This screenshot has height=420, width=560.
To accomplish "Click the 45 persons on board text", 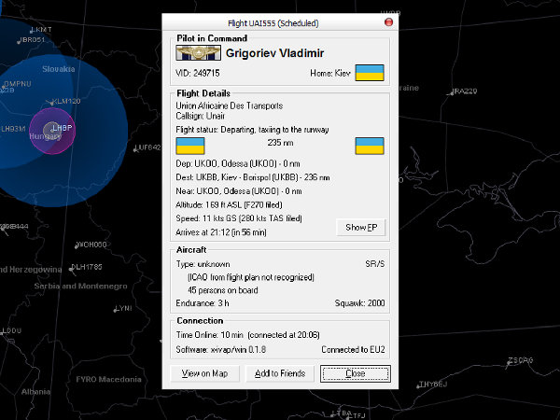I will (x=223, y=290).
